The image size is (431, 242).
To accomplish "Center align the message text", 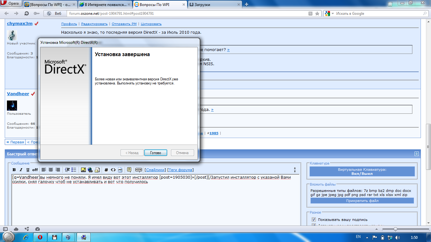I will [x=51, y=170].
